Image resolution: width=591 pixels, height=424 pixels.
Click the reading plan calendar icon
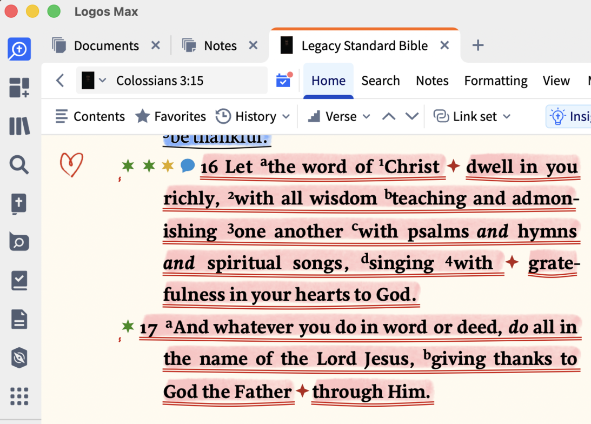(x=284, y=80)
